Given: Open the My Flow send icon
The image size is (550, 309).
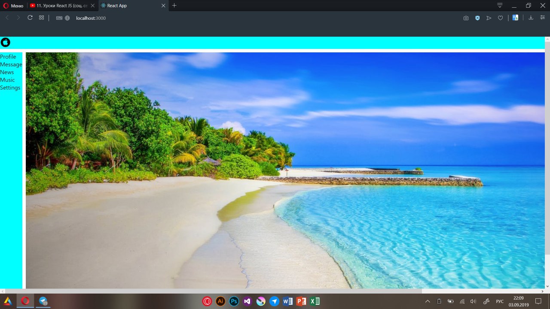Looking at the screenshot, I should [x=489, y=18].
